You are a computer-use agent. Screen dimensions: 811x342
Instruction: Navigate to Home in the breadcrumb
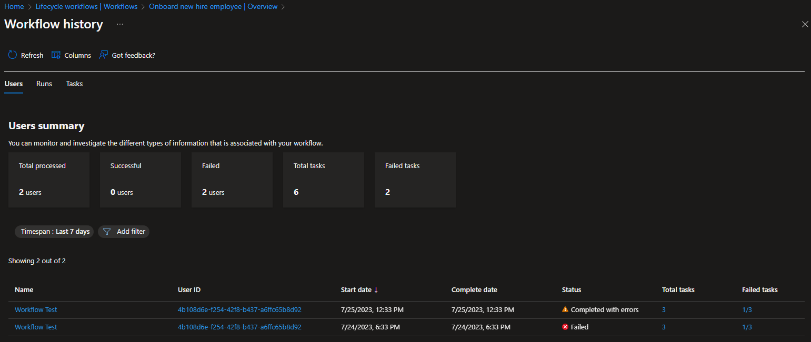[x=14, y=7]
